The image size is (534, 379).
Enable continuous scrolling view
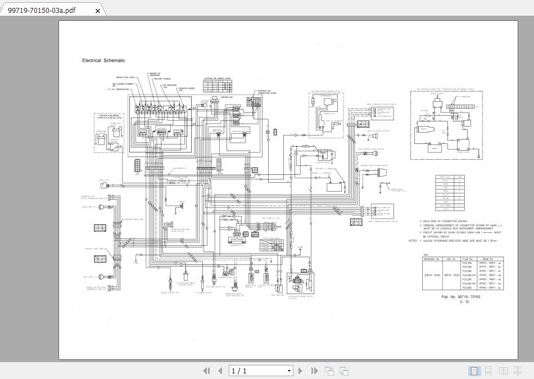(487, 371)
